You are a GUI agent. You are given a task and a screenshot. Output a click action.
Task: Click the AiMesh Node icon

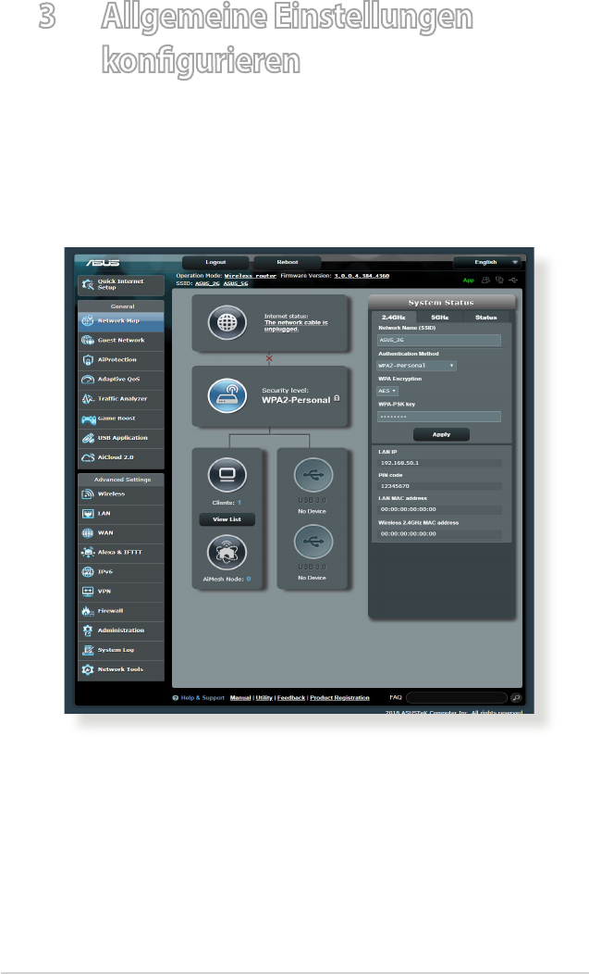227,553
